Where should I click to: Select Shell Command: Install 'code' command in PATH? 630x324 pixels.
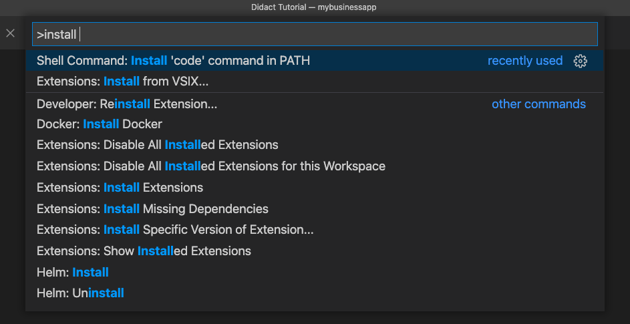click(x=315, y=61)
